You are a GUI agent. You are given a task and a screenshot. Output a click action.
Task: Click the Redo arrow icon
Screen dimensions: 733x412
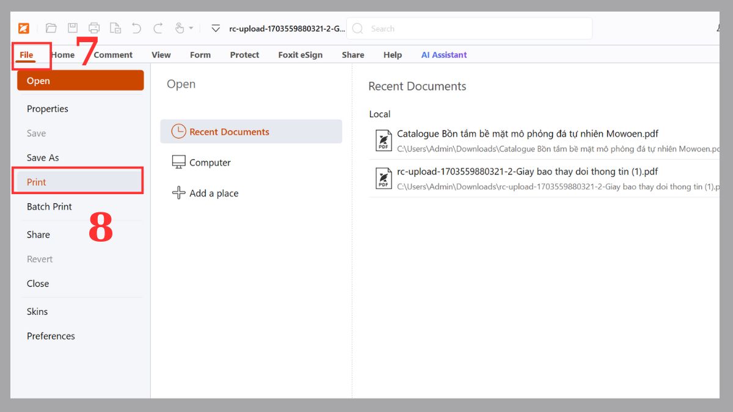click(158, 28)
